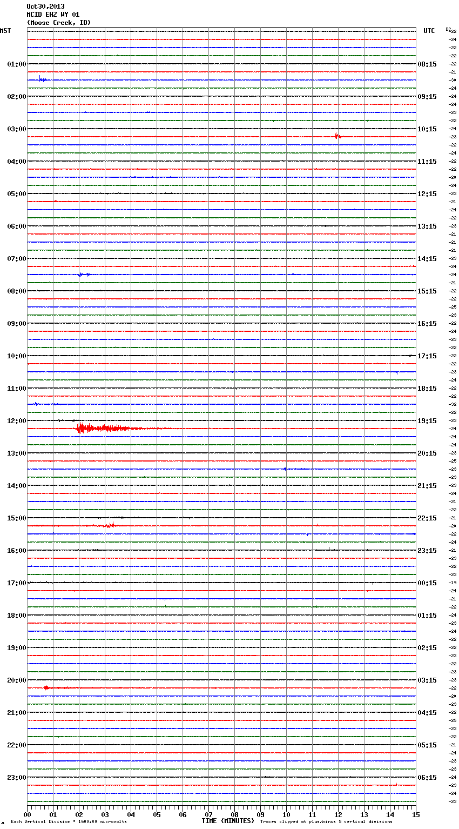Select the 10:15 UTC row label
This screenshot has width=459, height=829.
[427, 129]
